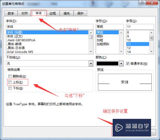Image resolution: width=160 pixels, height=140 pixels.
Task: Open the 颜色 color dropdown arrow
Action: coord(121,64)
